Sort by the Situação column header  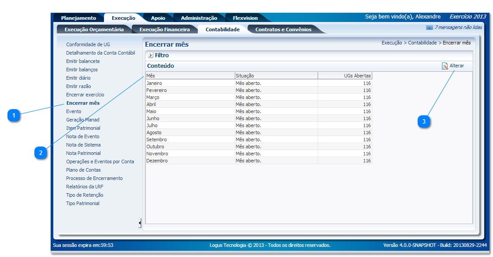[275, 76]
